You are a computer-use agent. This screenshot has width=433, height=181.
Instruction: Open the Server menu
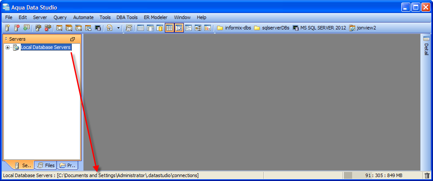coord(40,17)
